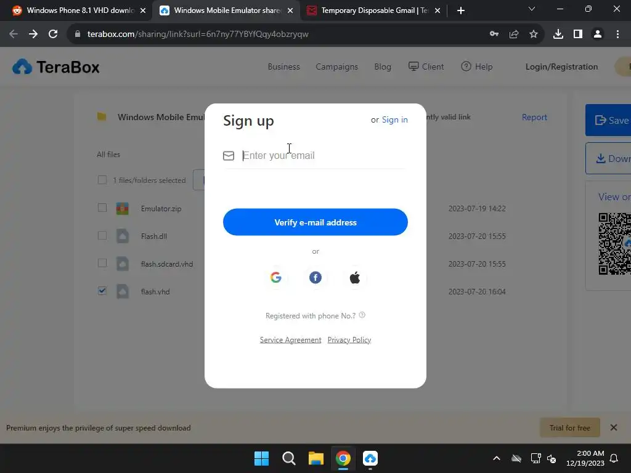631x473 pixels.
Task: Open the Client download page
Action: 426,67
